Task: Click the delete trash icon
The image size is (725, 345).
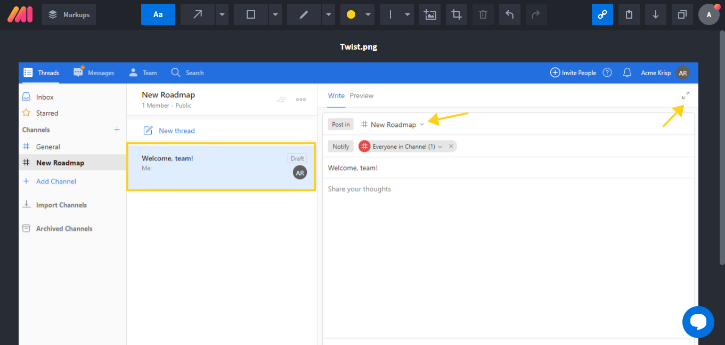Action: (x=483, y=14)
